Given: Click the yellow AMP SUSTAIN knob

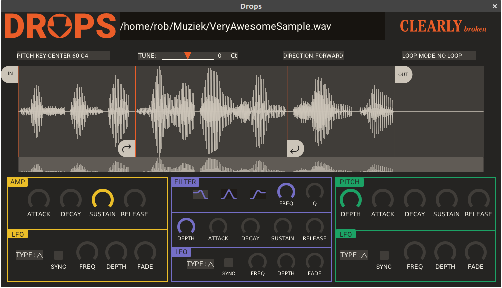Looking at the screenshot, I should (x=102, y=199).
